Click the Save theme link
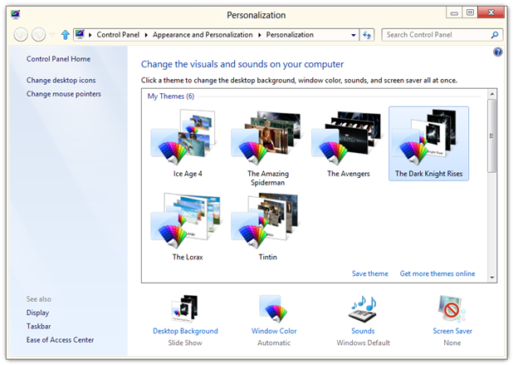 [x=370, y=274]
